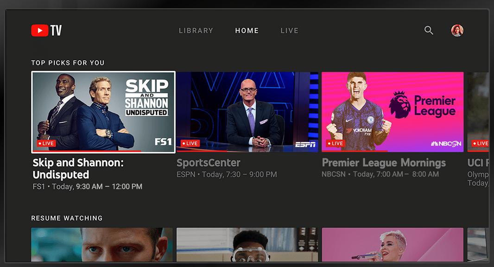Click the FS1 channel logo on thumbnail

click(163, 142)
